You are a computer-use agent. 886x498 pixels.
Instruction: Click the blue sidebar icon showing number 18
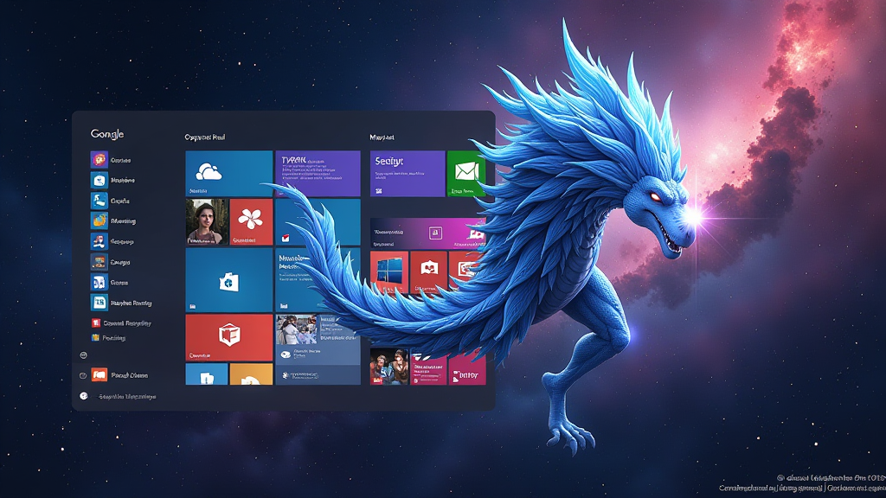click(99, 302)
